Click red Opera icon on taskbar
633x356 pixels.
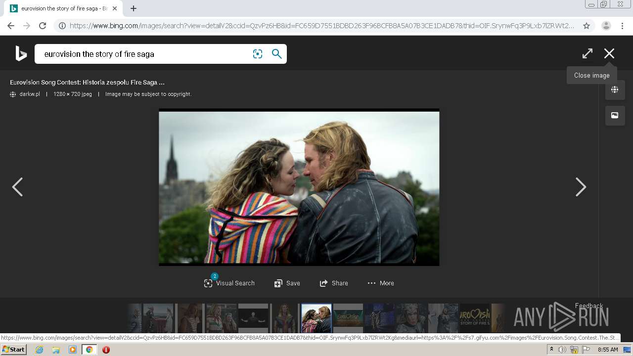106,350
